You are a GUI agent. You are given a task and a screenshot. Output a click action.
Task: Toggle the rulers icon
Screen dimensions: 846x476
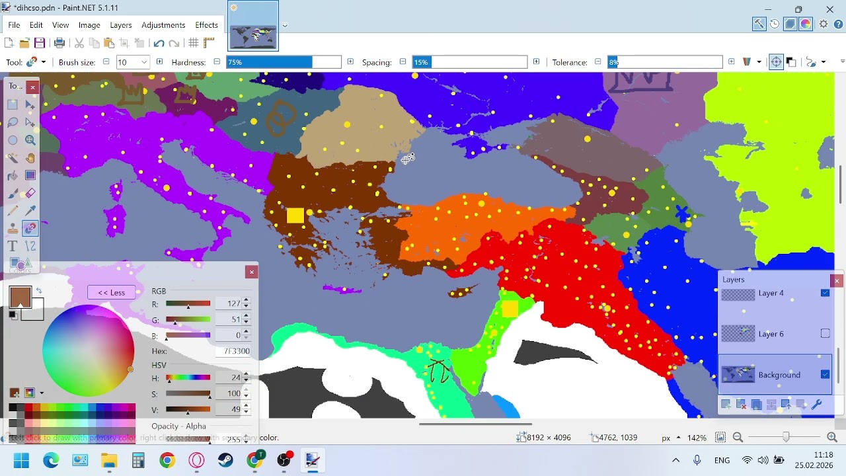(209, 43)
